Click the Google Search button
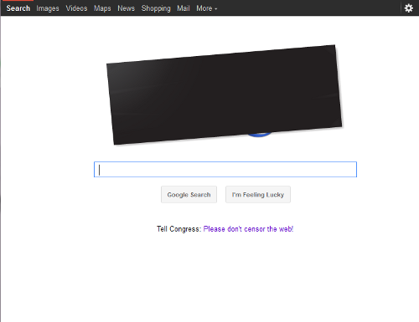This screenshot has height=322, width=419. [x=189, y=195]
